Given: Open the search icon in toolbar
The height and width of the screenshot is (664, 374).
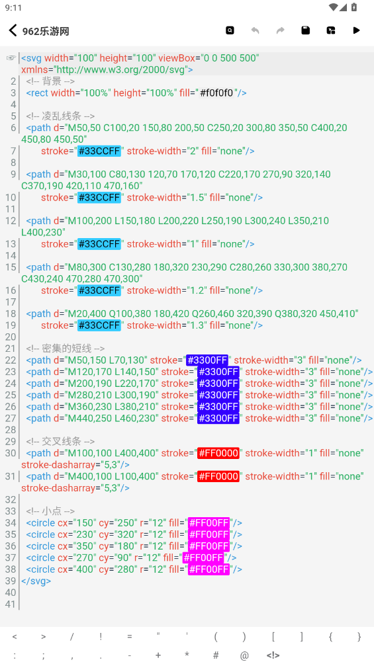Looking at the screenshot, I should 230,30.
